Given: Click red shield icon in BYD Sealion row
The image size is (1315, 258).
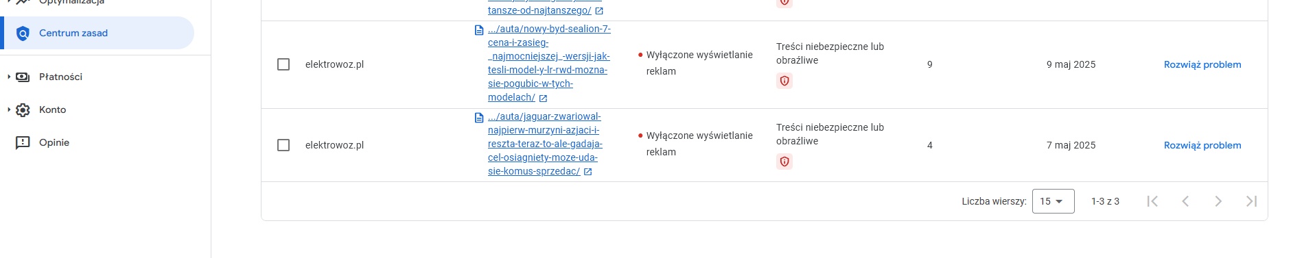Looking at the screenshot, I should tap(784, 81).
